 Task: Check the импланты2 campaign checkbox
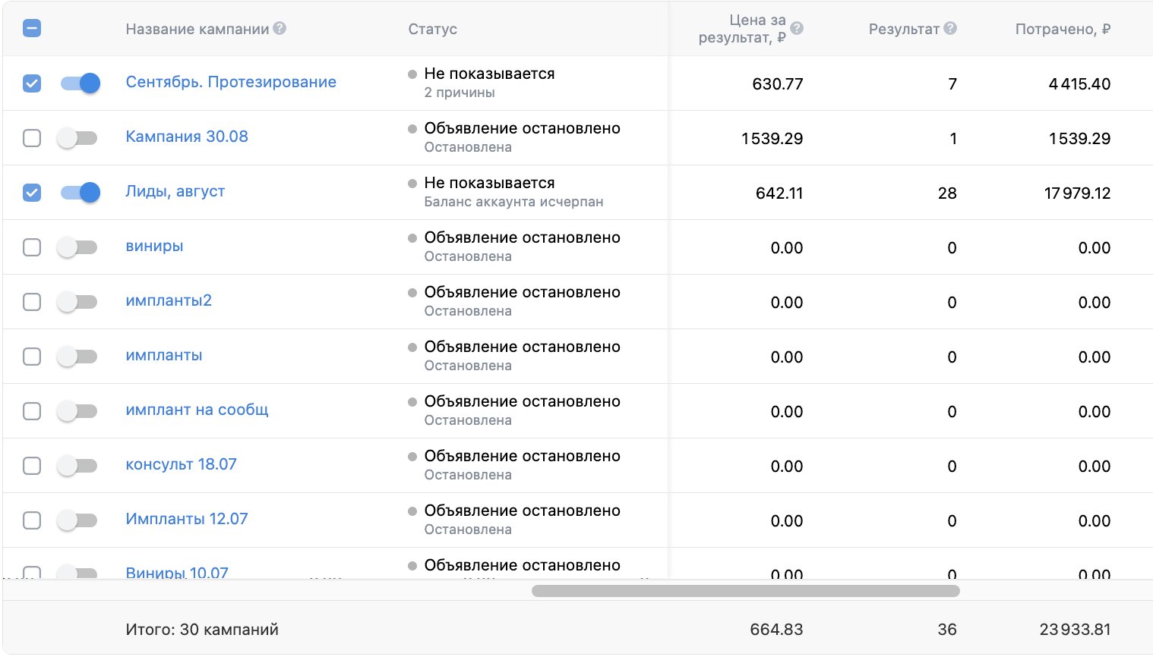point(32,302)
